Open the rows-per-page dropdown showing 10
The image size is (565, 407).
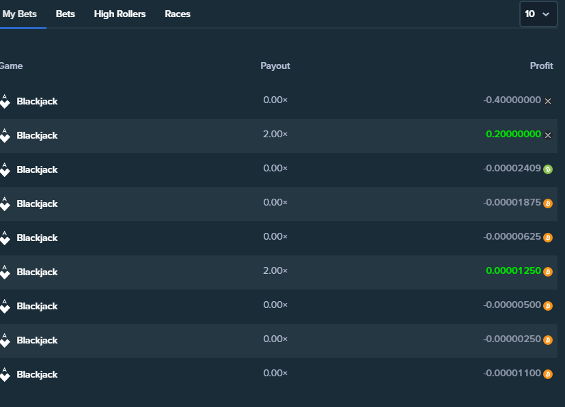click(x=538, y=14)
